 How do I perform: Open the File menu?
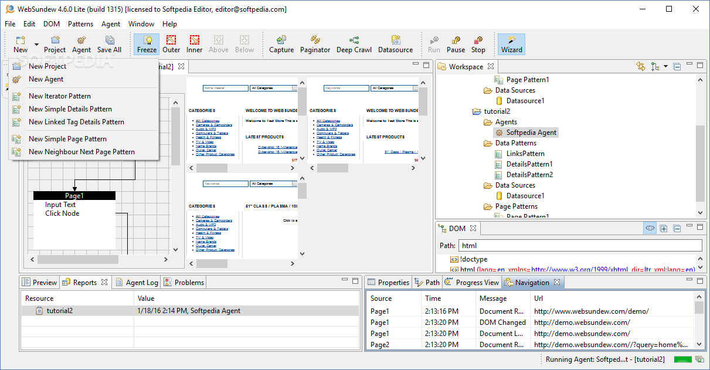[x=10, y=24]
